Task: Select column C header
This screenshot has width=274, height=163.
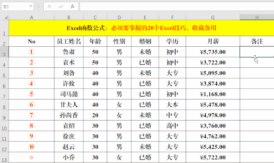Action: [95, 17]
